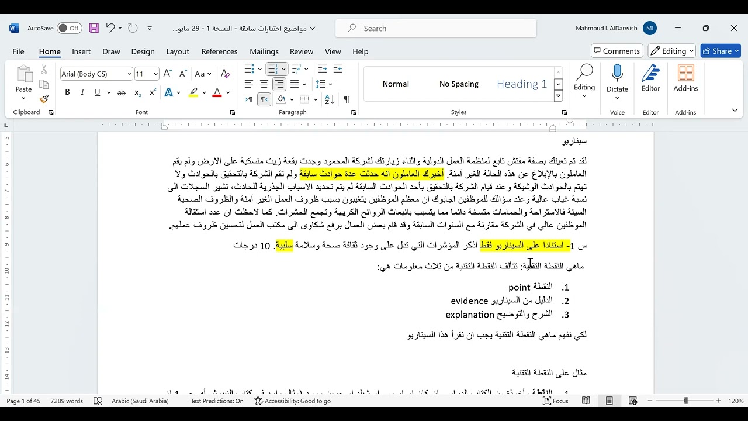Decrease font size with the smaller A
The image size is (748, 421).
(183, 74)
